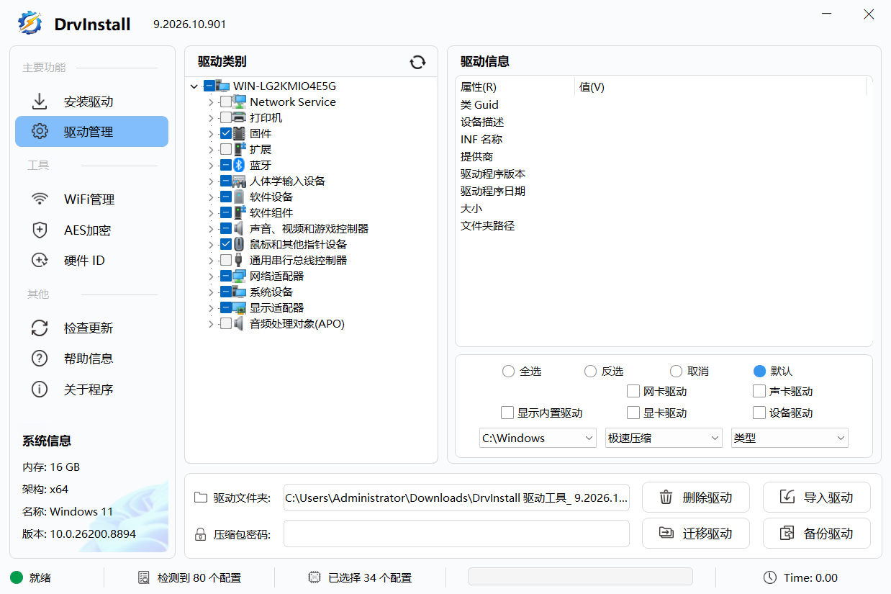Click the speaker icon beside 音频处理对象(APO)

(239, 324)
